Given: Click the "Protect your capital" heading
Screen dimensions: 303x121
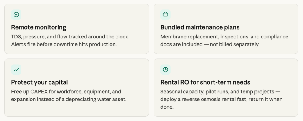Looking at the screenshot, I should 39,82.
